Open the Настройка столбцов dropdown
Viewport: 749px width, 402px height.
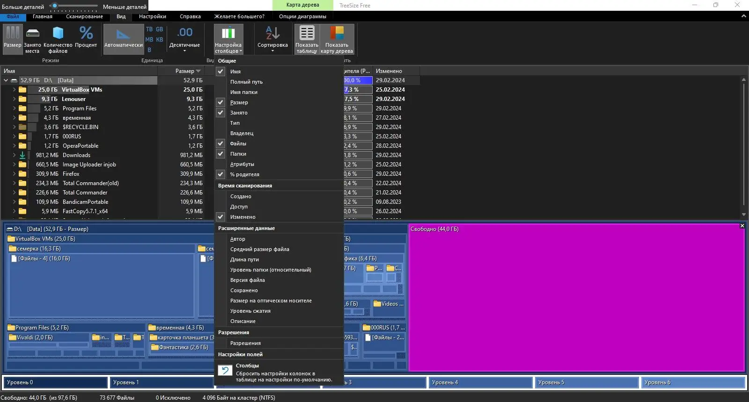point(228,39)
